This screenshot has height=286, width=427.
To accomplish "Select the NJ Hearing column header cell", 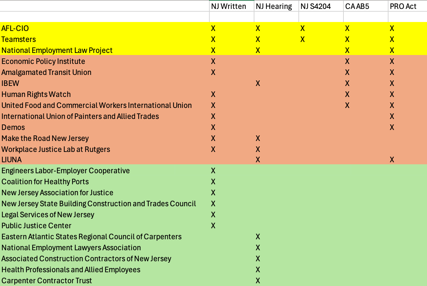I will [276, 6].
